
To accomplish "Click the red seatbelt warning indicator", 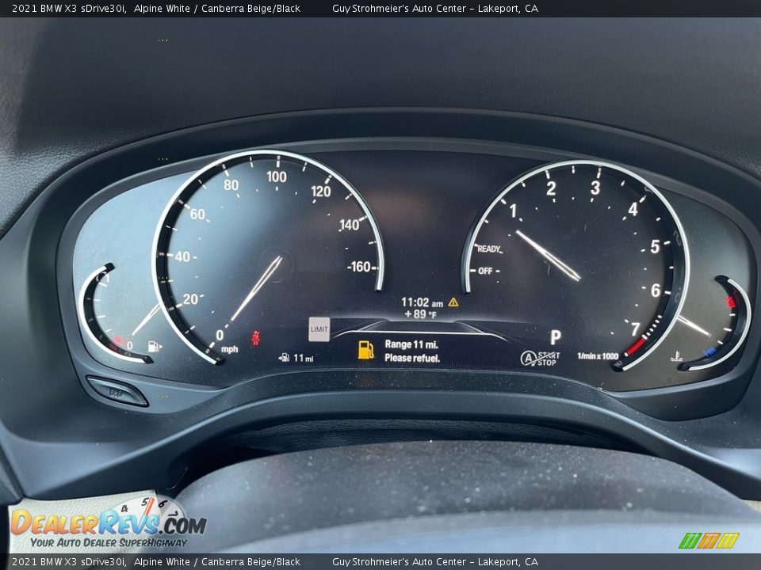I will coord(256,338).
